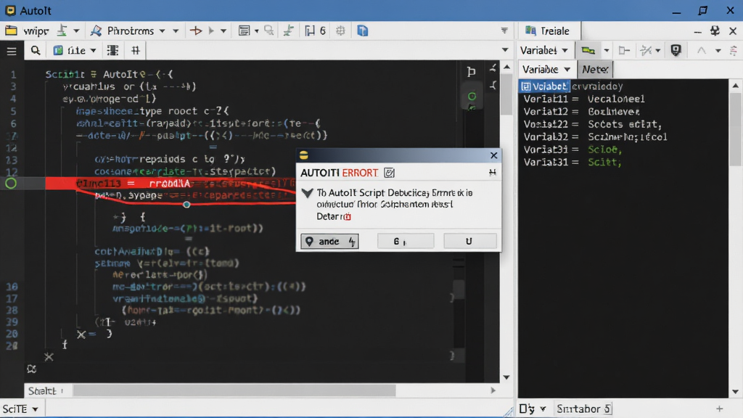743x418 pixels.
Task: Click the red arrow run icon in the toolbar
Action: [196, 30]
